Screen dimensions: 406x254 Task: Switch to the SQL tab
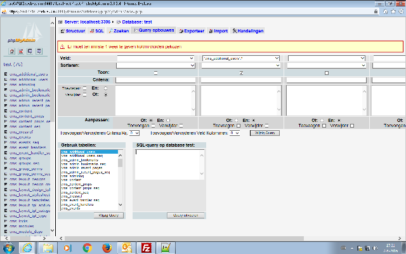click(96, 30)
